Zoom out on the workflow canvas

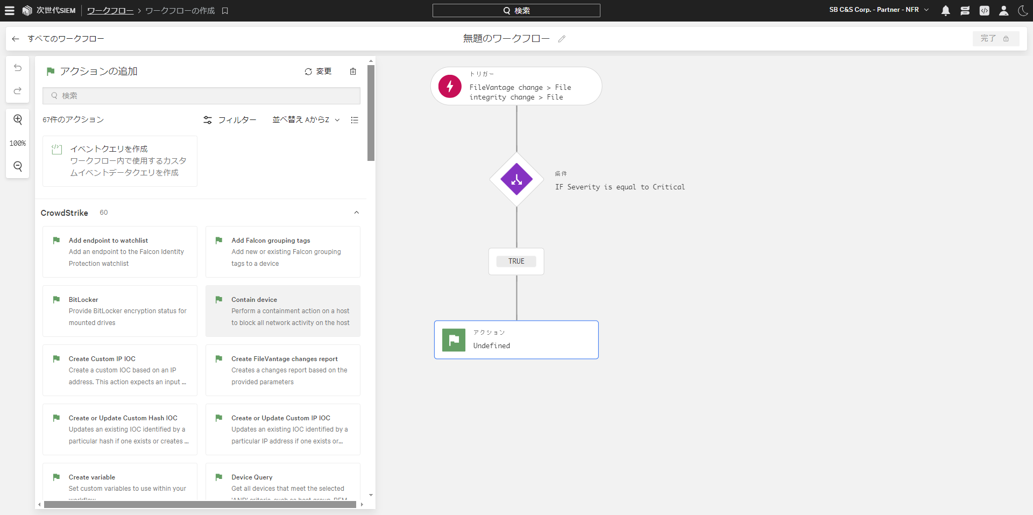pyautogui.click(x=18, y=166)
